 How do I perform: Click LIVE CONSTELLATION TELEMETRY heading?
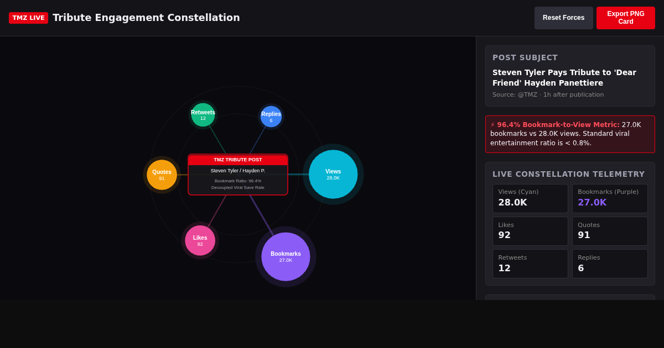click(x=568, y=174)
